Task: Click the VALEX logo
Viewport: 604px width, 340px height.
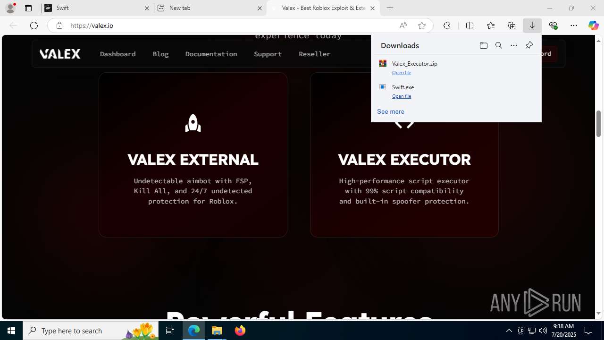Action: (x=60, y=54)
